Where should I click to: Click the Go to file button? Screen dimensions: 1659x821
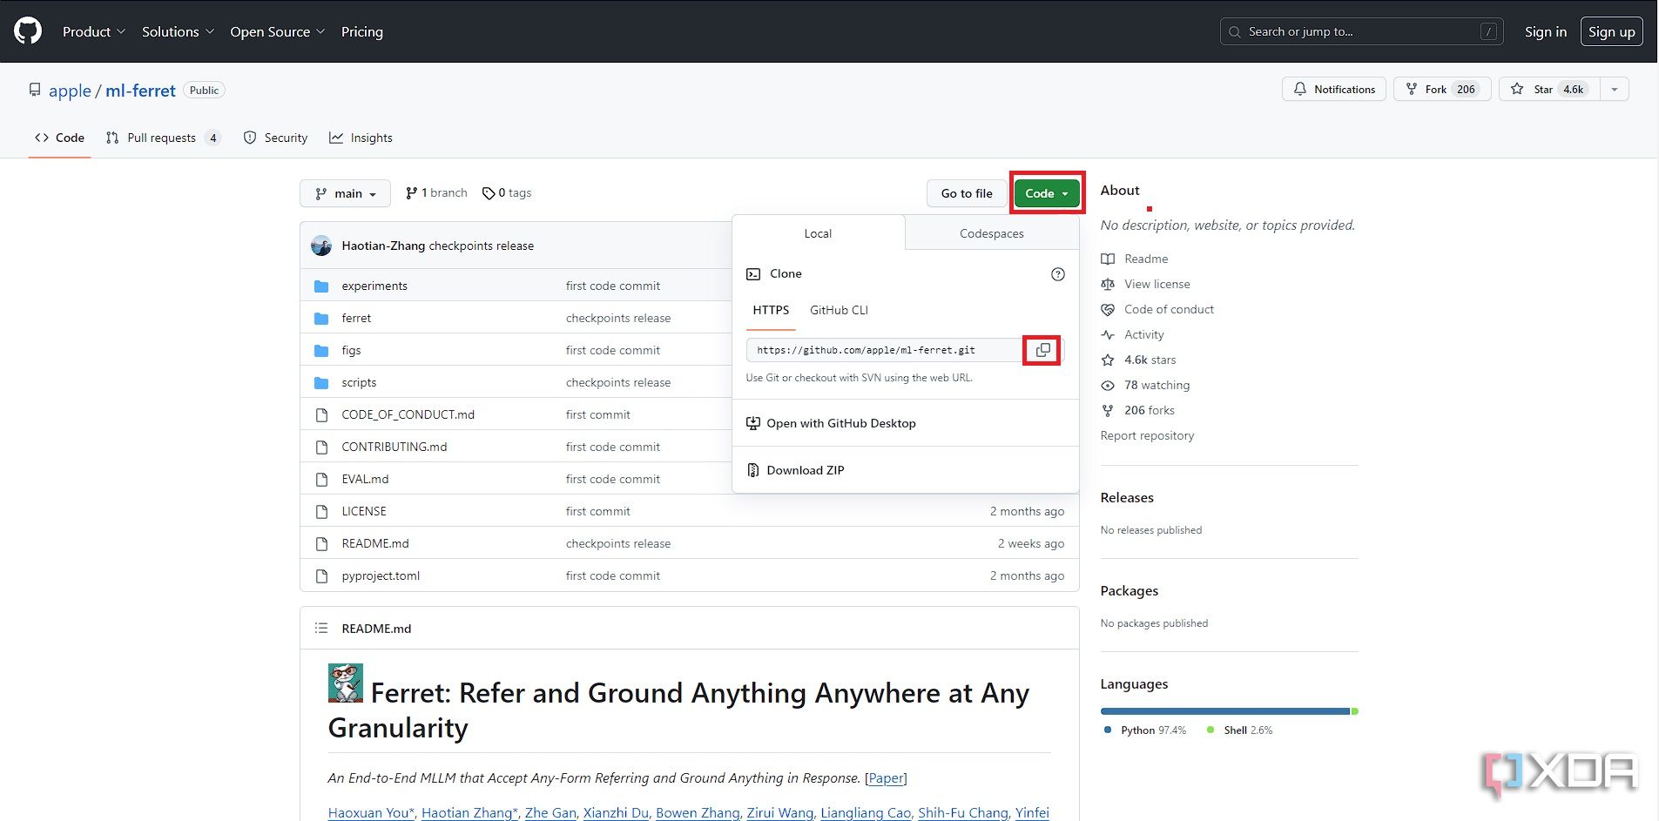[x=967, y=193]
